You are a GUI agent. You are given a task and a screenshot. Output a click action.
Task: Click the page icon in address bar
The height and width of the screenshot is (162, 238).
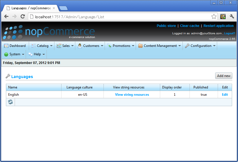click(x=32, y=17)
